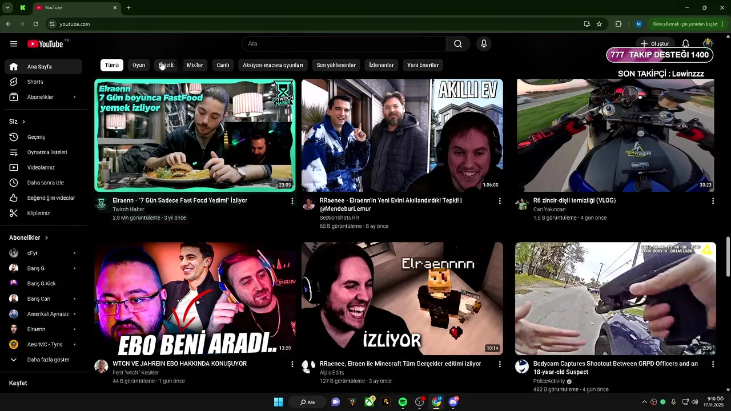Open options menu for SectionShots RR video
Viewport: 731px width, 411px height.
500,201
